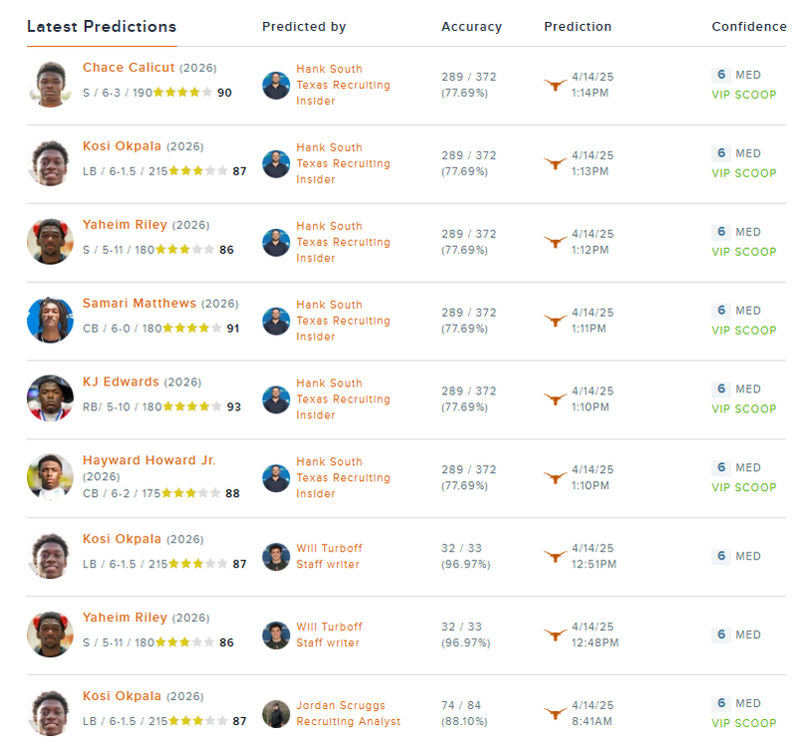
Task: Click Will Turboff avatar in Yaheim Riley row
Action: pos(276,635)
